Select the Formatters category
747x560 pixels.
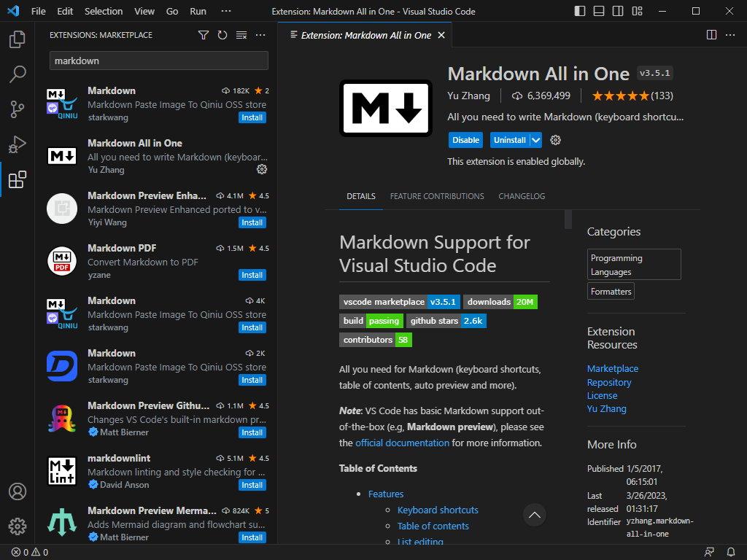click(x=611, y=292)
